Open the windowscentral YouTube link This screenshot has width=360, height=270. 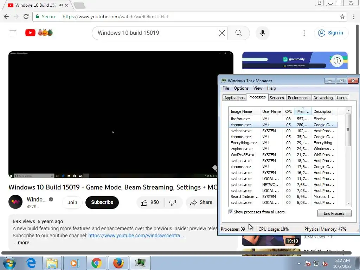tap(136, 236)
